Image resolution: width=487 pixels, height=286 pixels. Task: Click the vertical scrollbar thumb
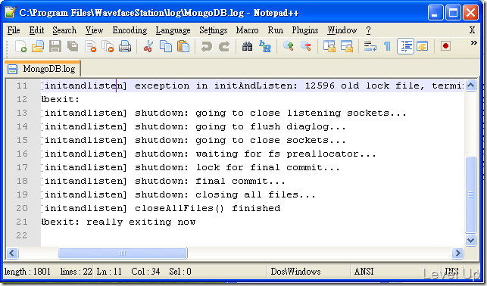[x=470, y=194]
